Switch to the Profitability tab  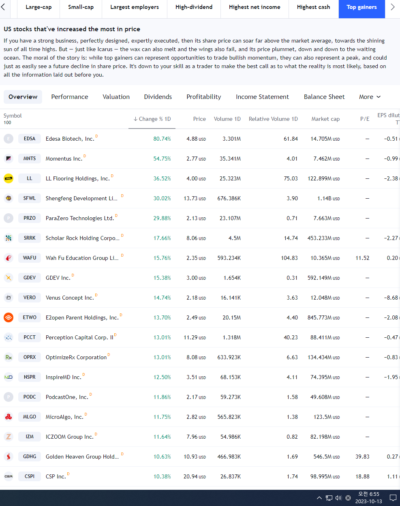coord(204,97)
